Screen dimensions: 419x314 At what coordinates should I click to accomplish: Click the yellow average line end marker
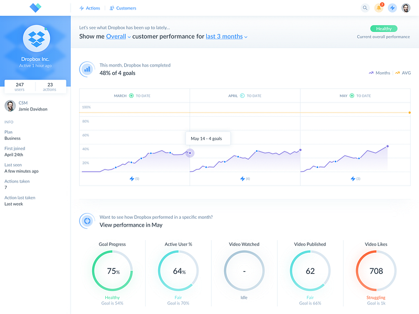[410, 113]
